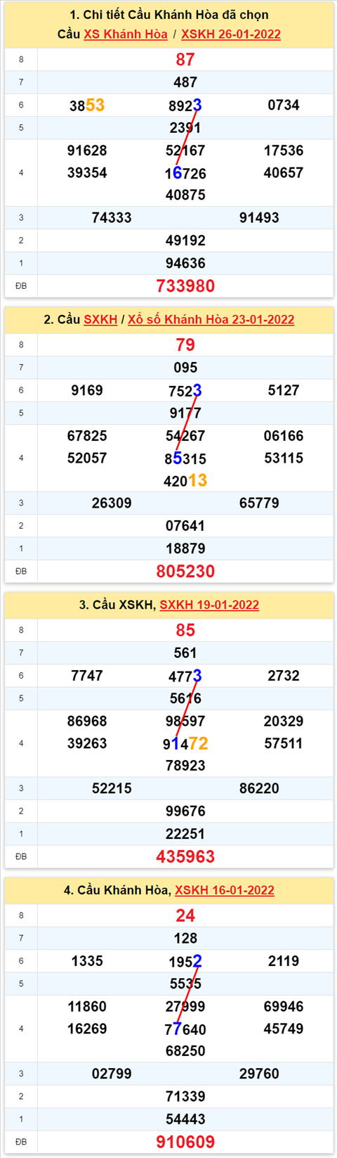Click special prize number 805230
337x1158 pixels.
click(185, 572)
